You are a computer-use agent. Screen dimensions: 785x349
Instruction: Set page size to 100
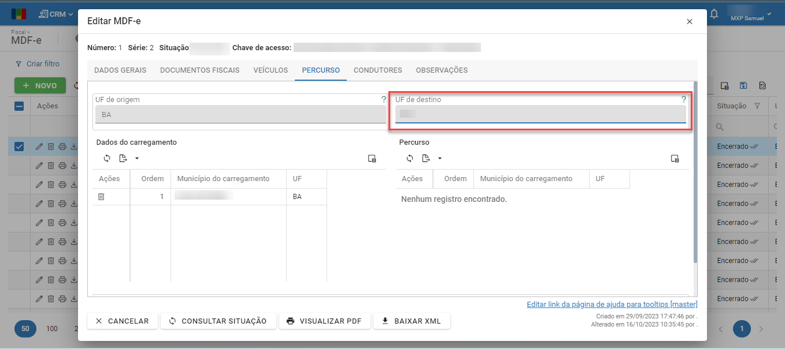click(x=52, y=329)
